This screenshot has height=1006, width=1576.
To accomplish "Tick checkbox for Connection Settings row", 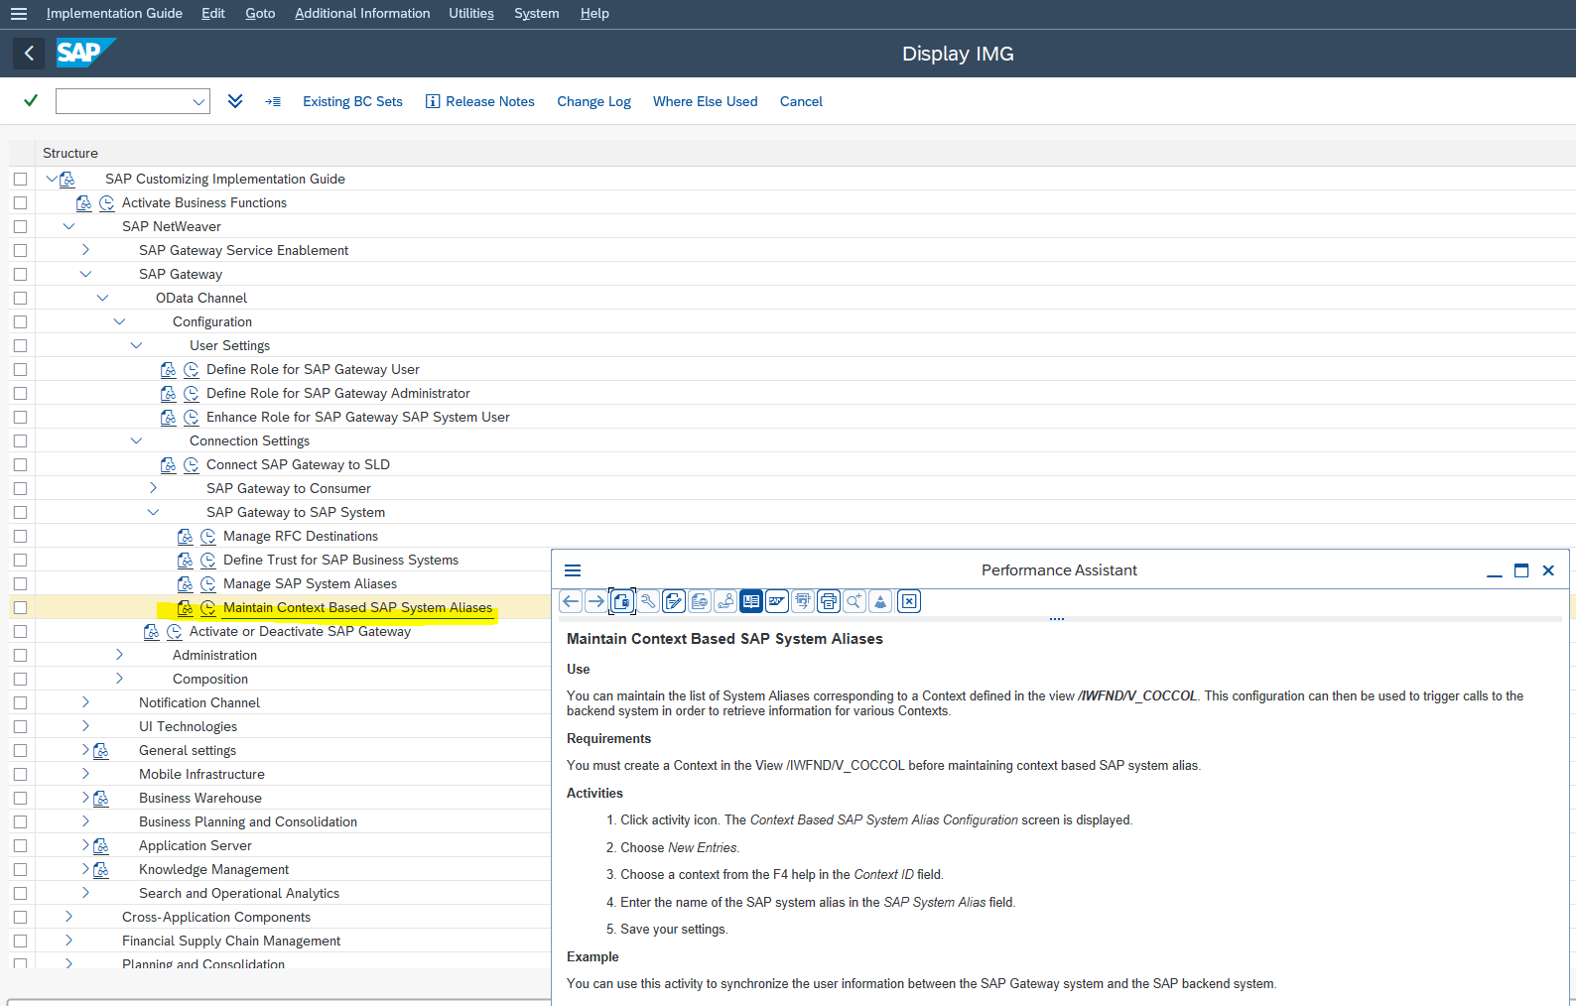I will click(20, 440).
